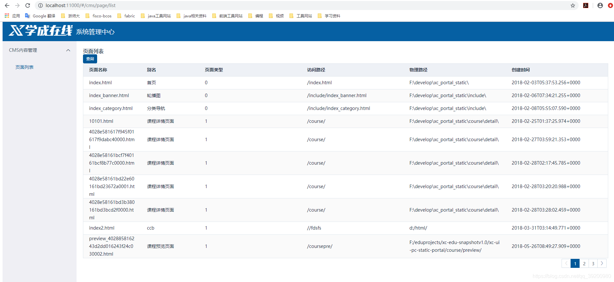The height and width of the screenshot is (282, 614).
Task: Select the index_category.html row name
Action: click(111, 108)
